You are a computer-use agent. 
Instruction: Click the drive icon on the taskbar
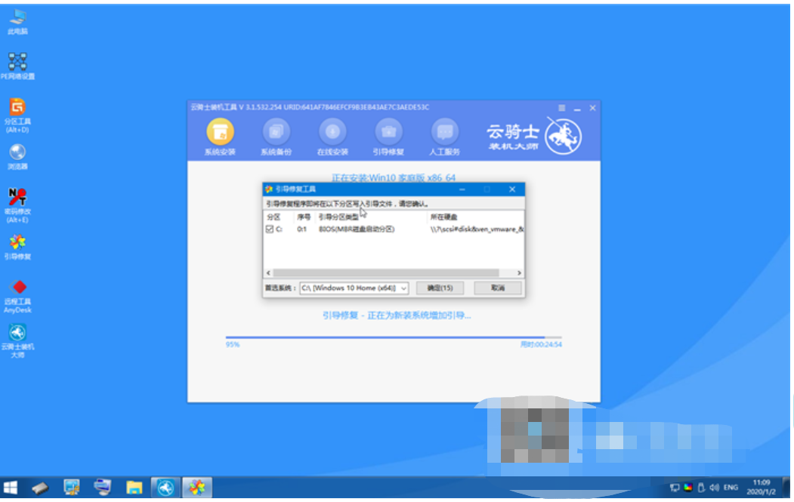tap(40, 488)
